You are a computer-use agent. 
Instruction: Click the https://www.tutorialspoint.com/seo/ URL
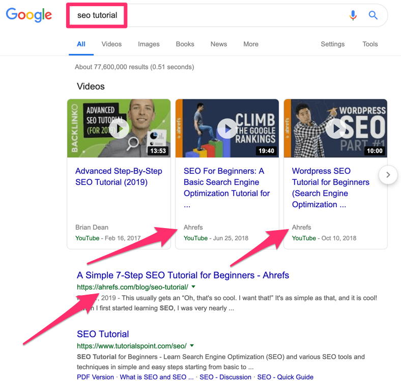tap(132, 346)
